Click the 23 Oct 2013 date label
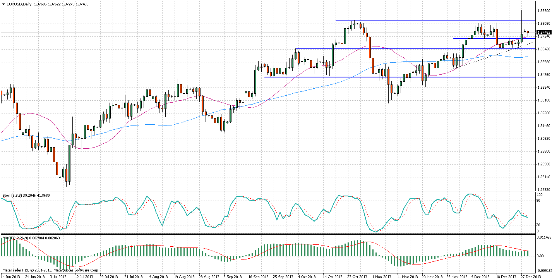The width and height of the screenshot is (552, 280). click(x=357, y=277)
